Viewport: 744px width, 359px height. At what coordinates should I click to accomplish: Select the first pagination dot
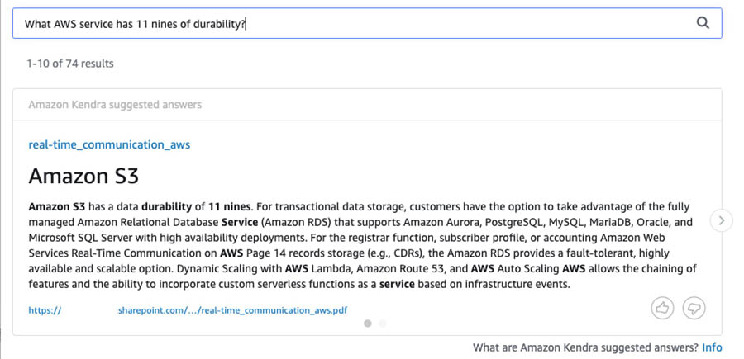(367, 324)
